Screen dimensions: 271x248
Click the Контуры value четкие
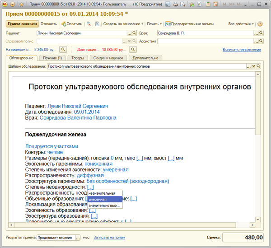[55, 152]
